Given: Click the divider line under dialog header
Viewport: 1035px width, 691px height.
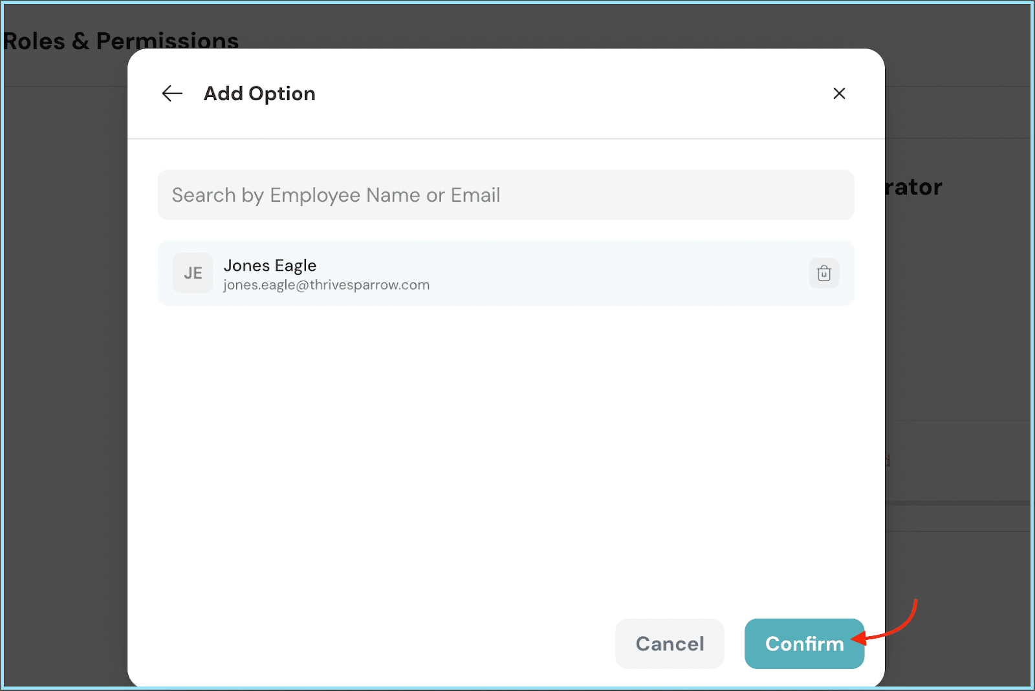Looking at the screenshot, I should point(505,138).
